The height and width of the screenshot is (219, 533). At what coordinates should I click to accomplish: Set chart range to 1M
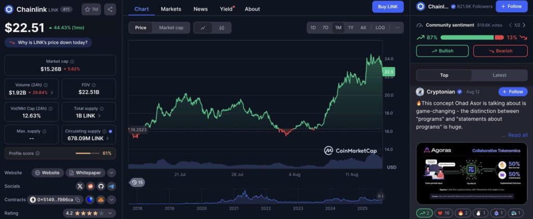point(338,28)
